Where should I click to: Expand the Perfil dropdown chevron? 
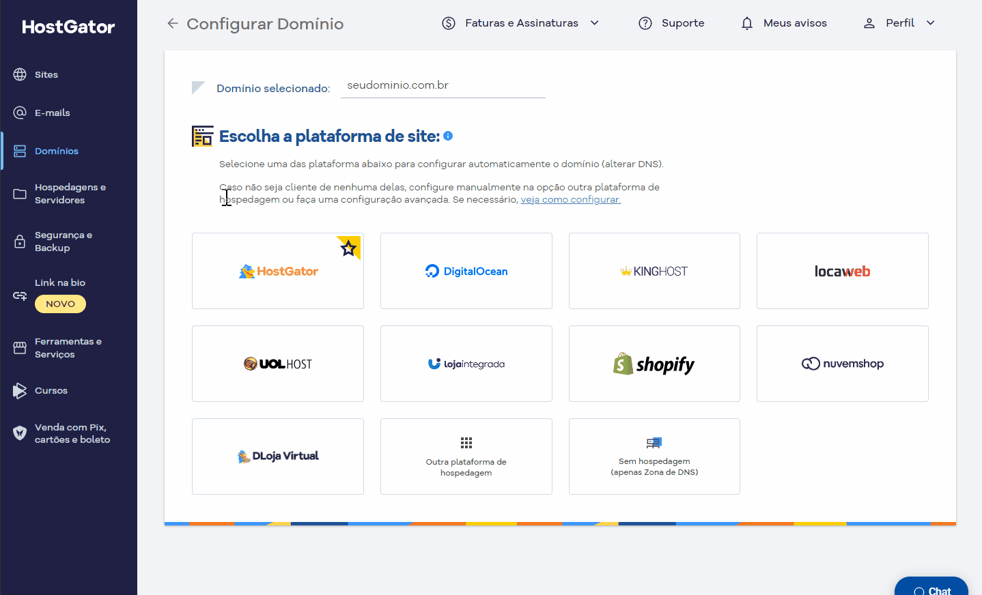pos(931,23)
